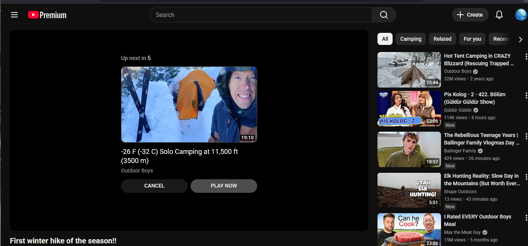Select the Related filter chip
Viewport: 528px width, 246px height.
coord(443,39)
